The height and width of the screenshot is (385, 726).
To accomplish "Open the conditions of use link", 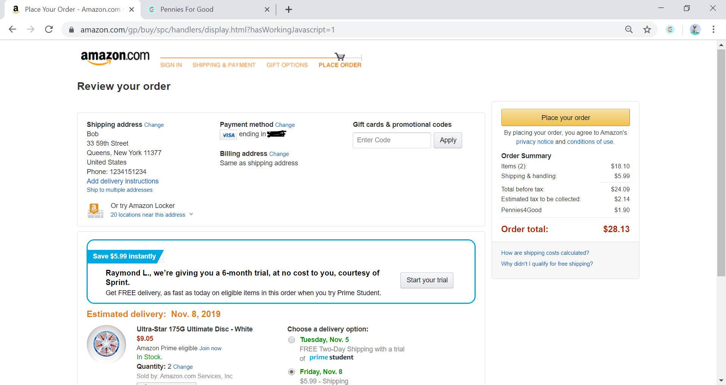I will (x=590, y=142).
